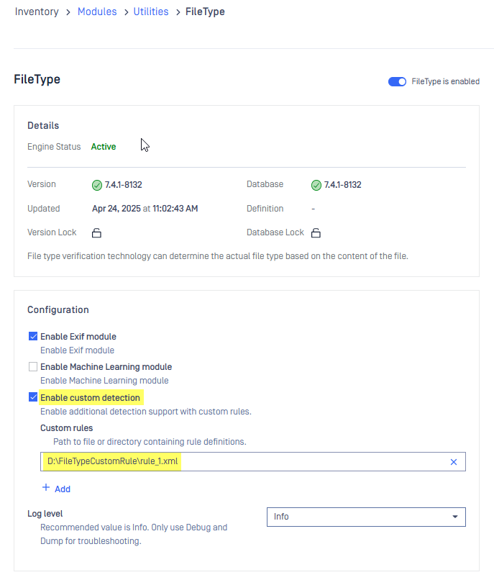Click the custom rules path input field
Image resolution: width=494 pixels, height=580 pixels.
click(253, 462)
